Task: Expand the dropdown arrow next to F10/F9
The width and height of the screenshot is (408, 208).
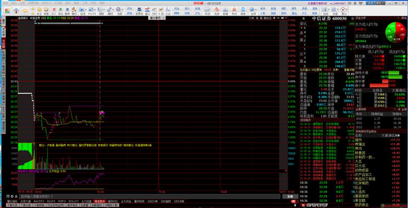Action: (95, 9)
